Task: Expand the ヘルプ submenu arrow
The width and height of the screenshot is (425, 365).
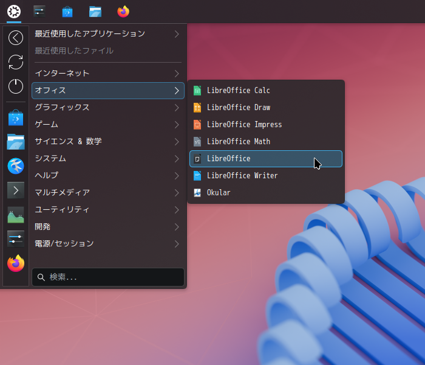Action: [177, 176]
